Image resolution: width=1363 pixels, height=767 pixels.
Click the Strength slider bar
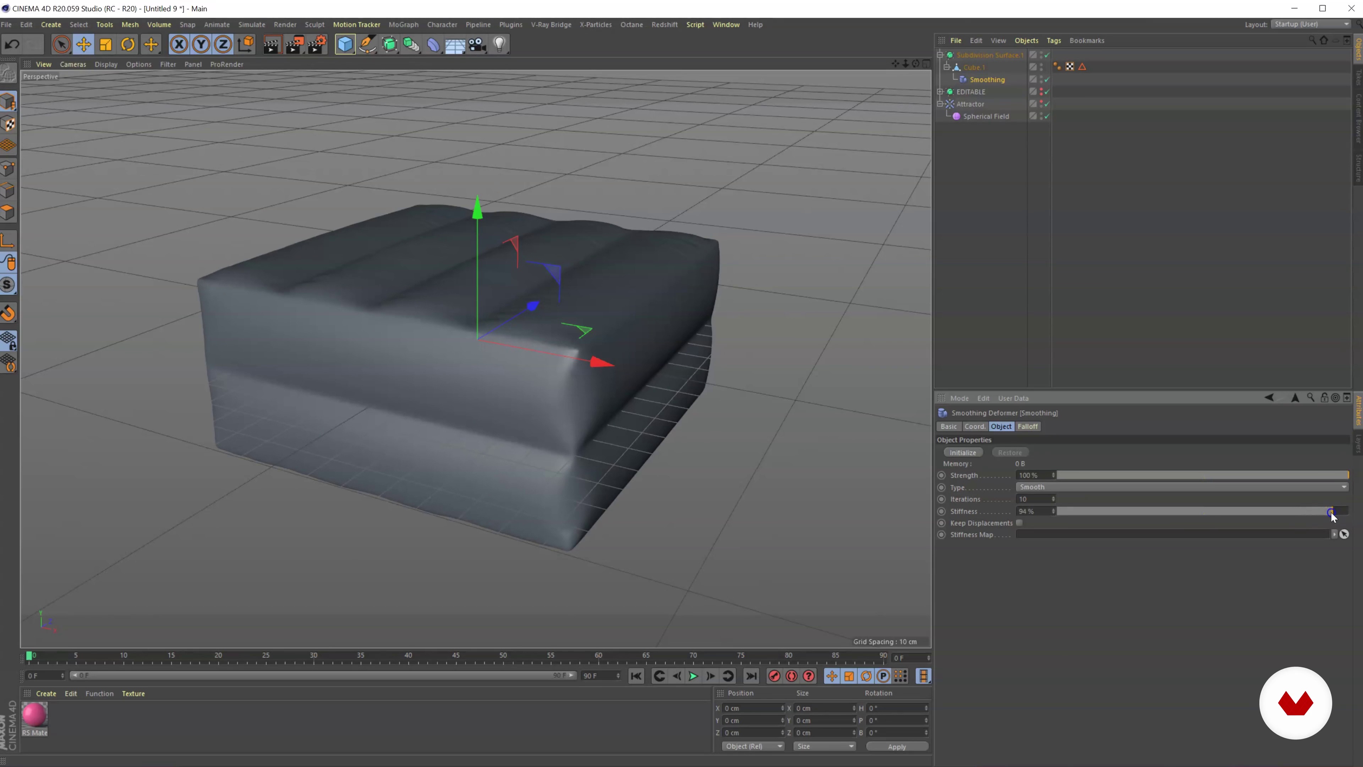[1203, 475]
